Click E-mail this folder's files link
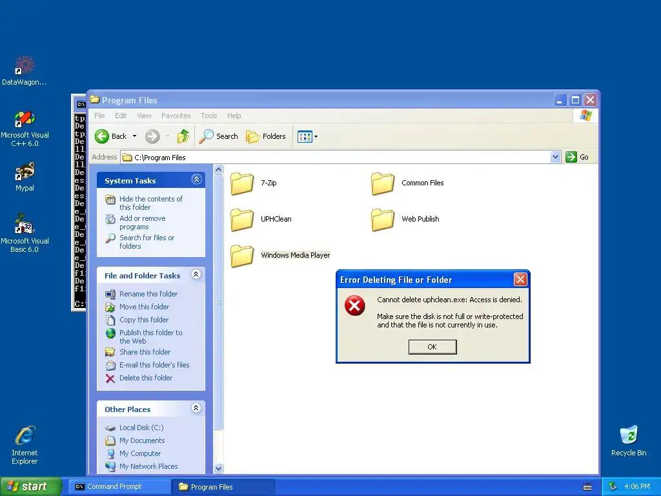This screenshot has height=496, width=661. [x=154, y=365]
